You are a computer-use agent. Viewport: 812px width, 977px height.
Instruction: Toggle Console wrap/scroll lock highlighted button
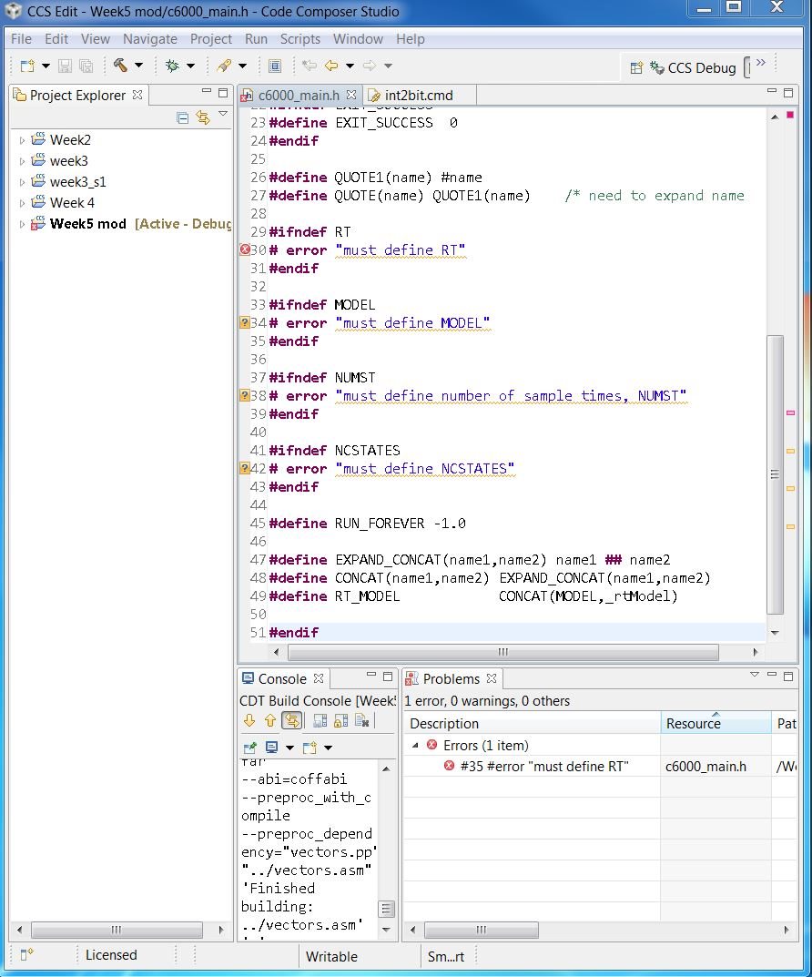tap(291, 721)
